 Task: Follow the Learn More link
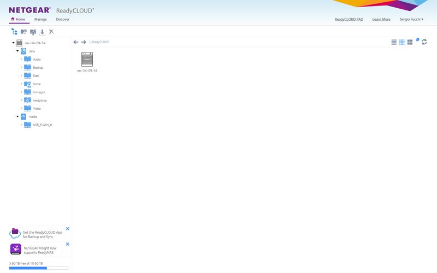pyautogui.click(x=381, y=19)
